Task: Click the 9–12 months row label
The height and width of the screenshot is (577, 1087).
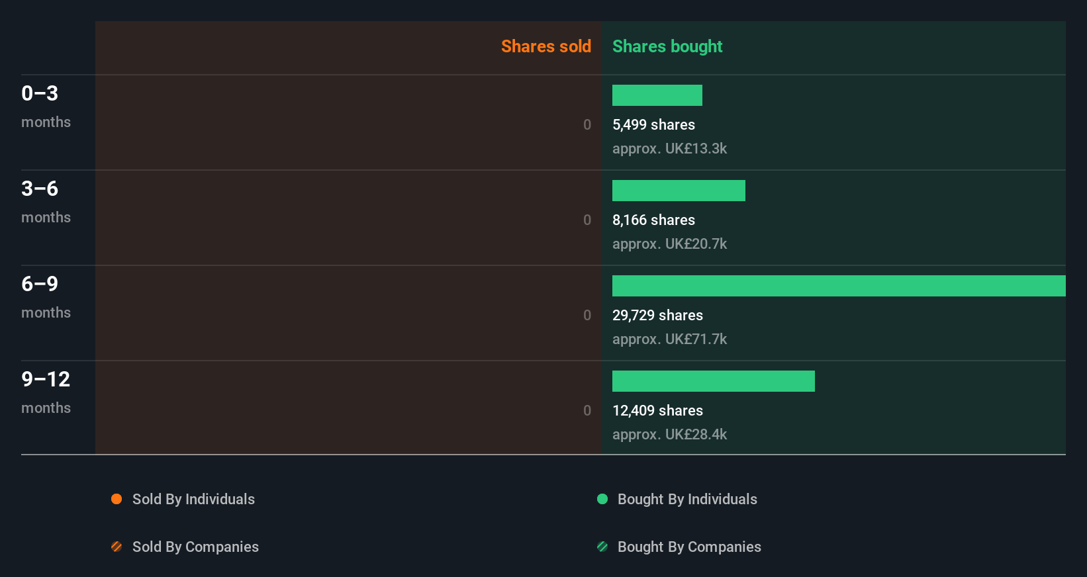Action: (x=46, y=392)
